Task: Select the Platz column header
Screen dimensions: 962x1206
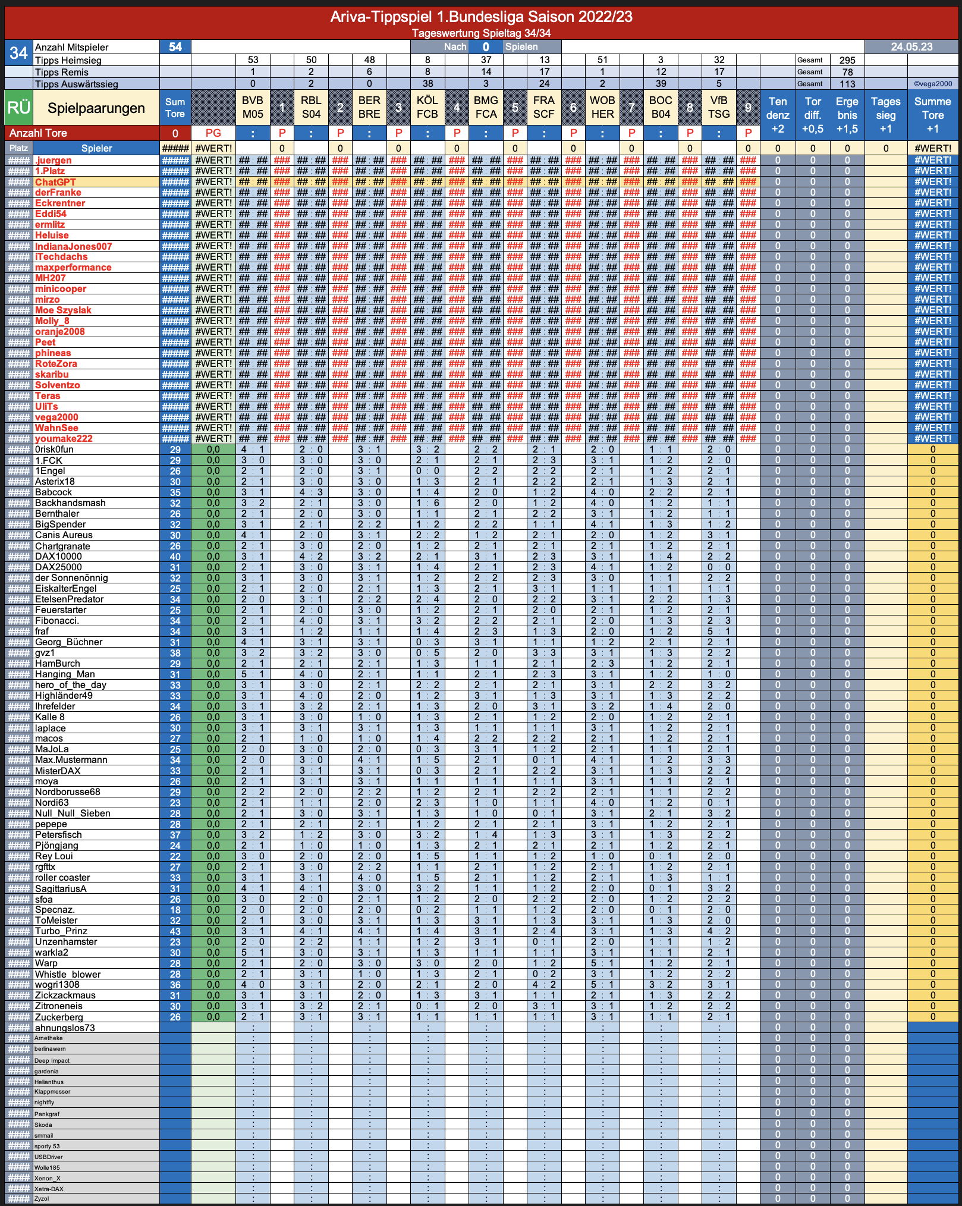Action: [x=18, y=148]
